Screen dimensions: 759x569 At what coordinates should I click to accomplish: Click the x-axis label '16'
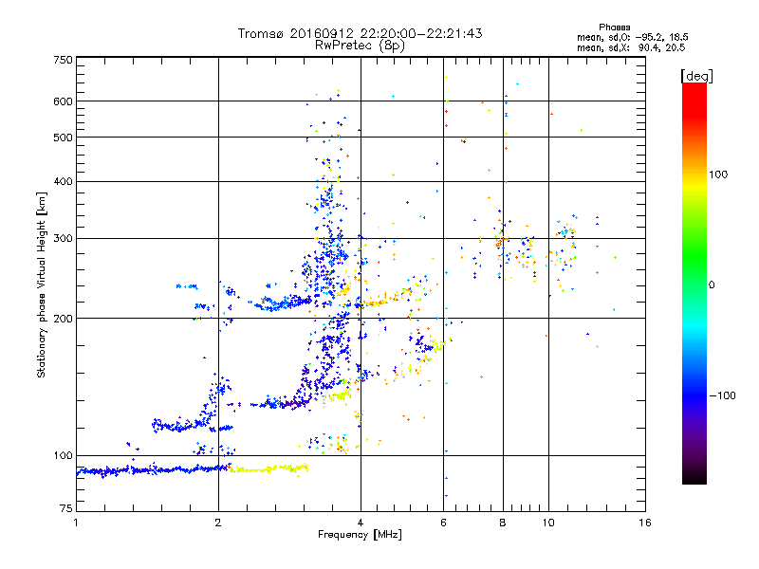click(x=645, y=523)
